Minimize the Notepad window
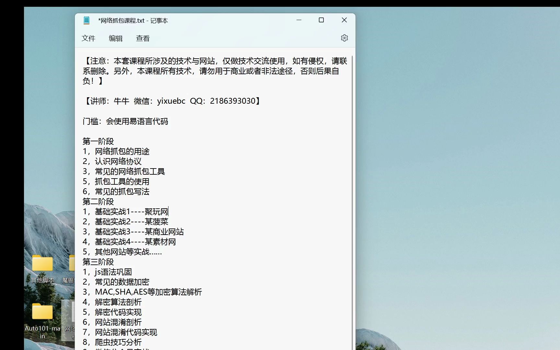 pyautogui.click(x=299, y=20)
